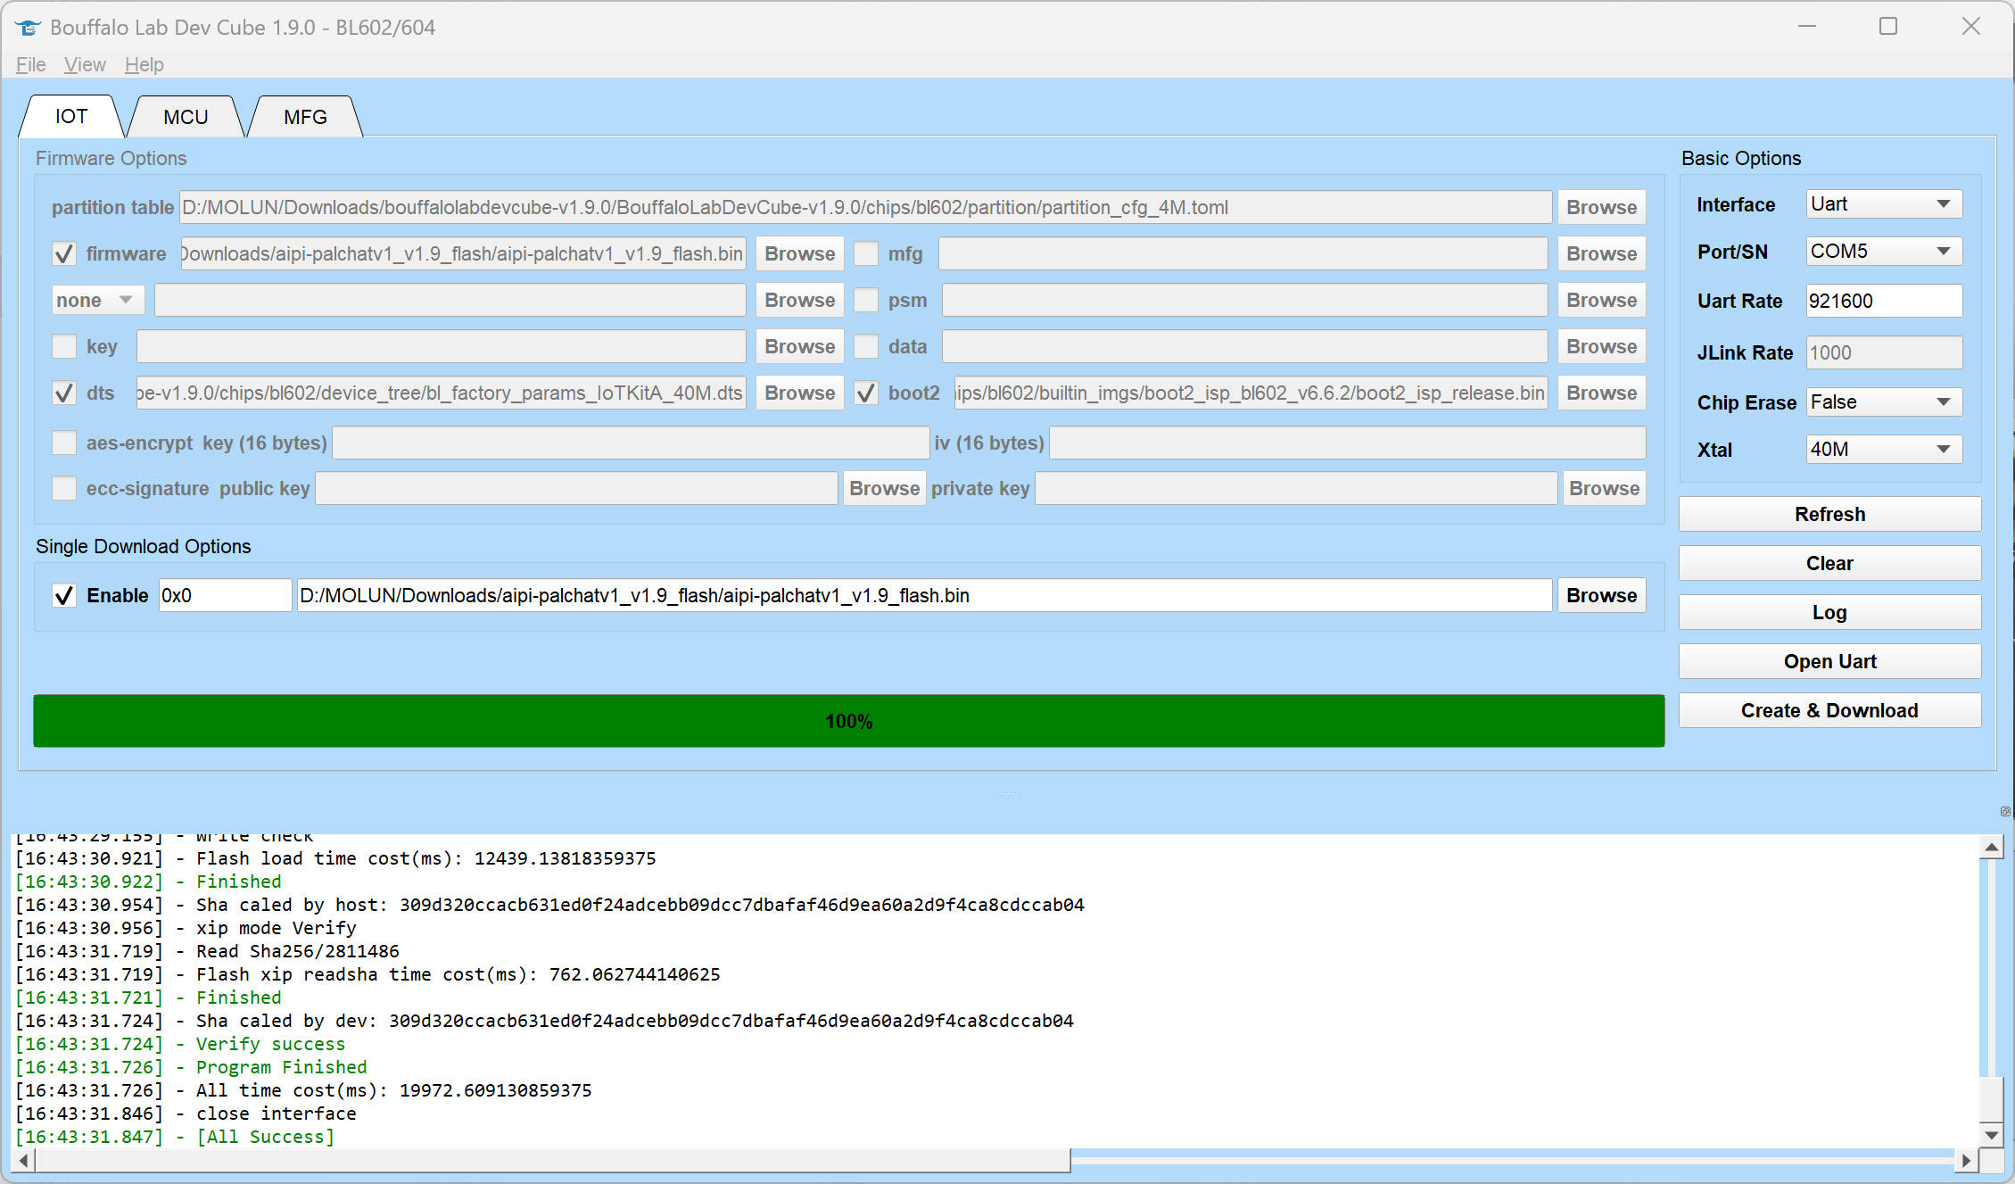Browse for the firmware bin file

tap(799, 253)
